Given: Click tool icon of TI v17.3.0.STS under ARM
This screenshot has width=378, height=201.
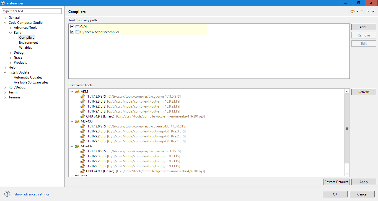Looking at the screenshot, I should [x=82, y=96].
